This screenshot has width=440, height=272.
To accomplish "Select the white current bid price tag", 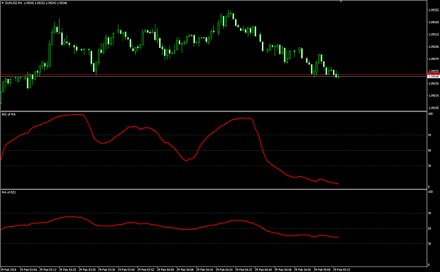I will click(x=434, y=76).
